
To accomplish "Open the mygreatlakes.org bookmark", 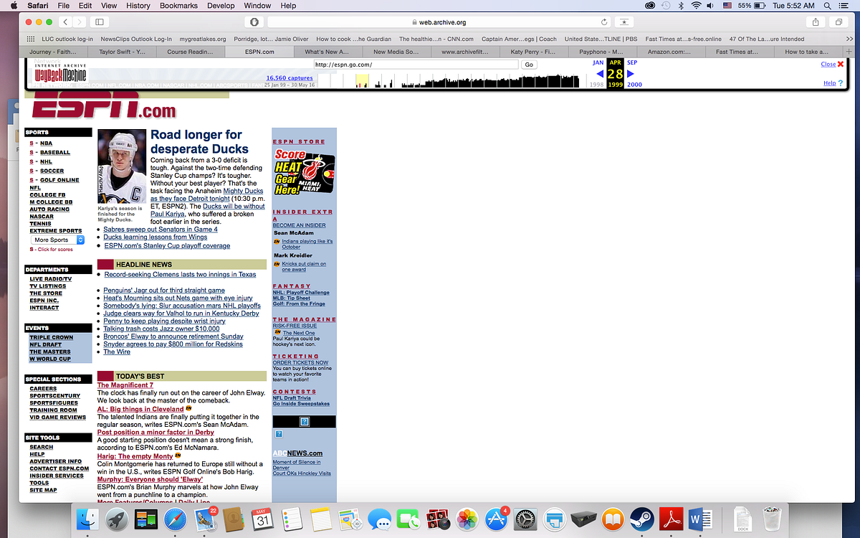I will (203, 39).
